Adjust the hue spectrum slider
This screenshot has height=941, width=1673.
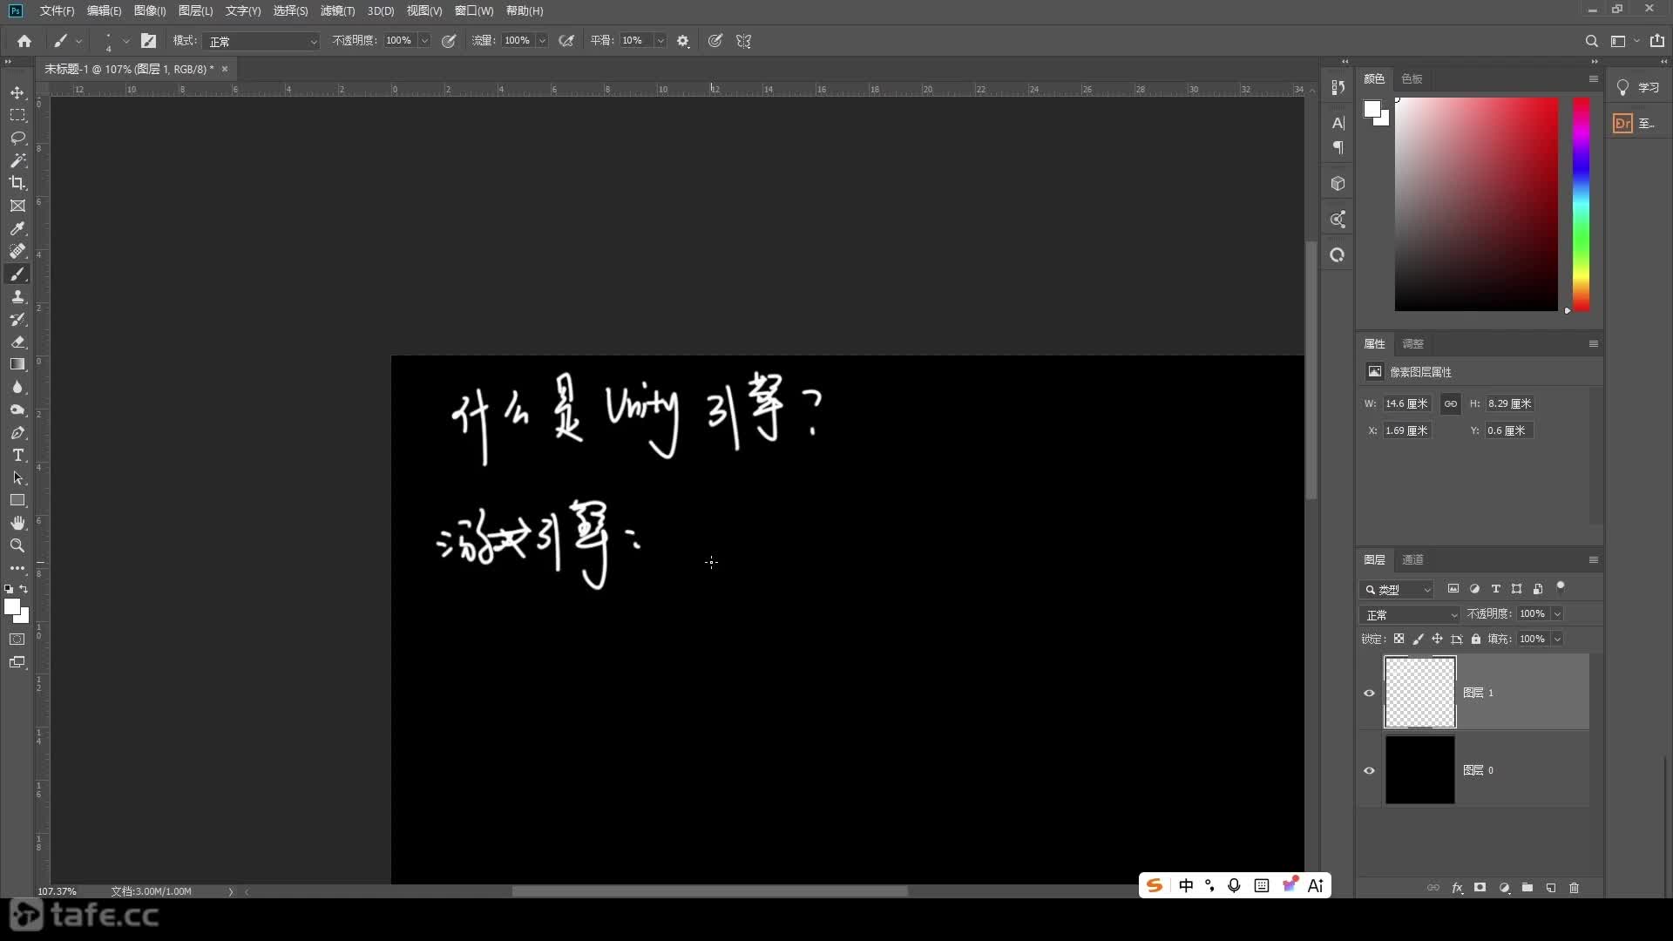(1581, 204)
